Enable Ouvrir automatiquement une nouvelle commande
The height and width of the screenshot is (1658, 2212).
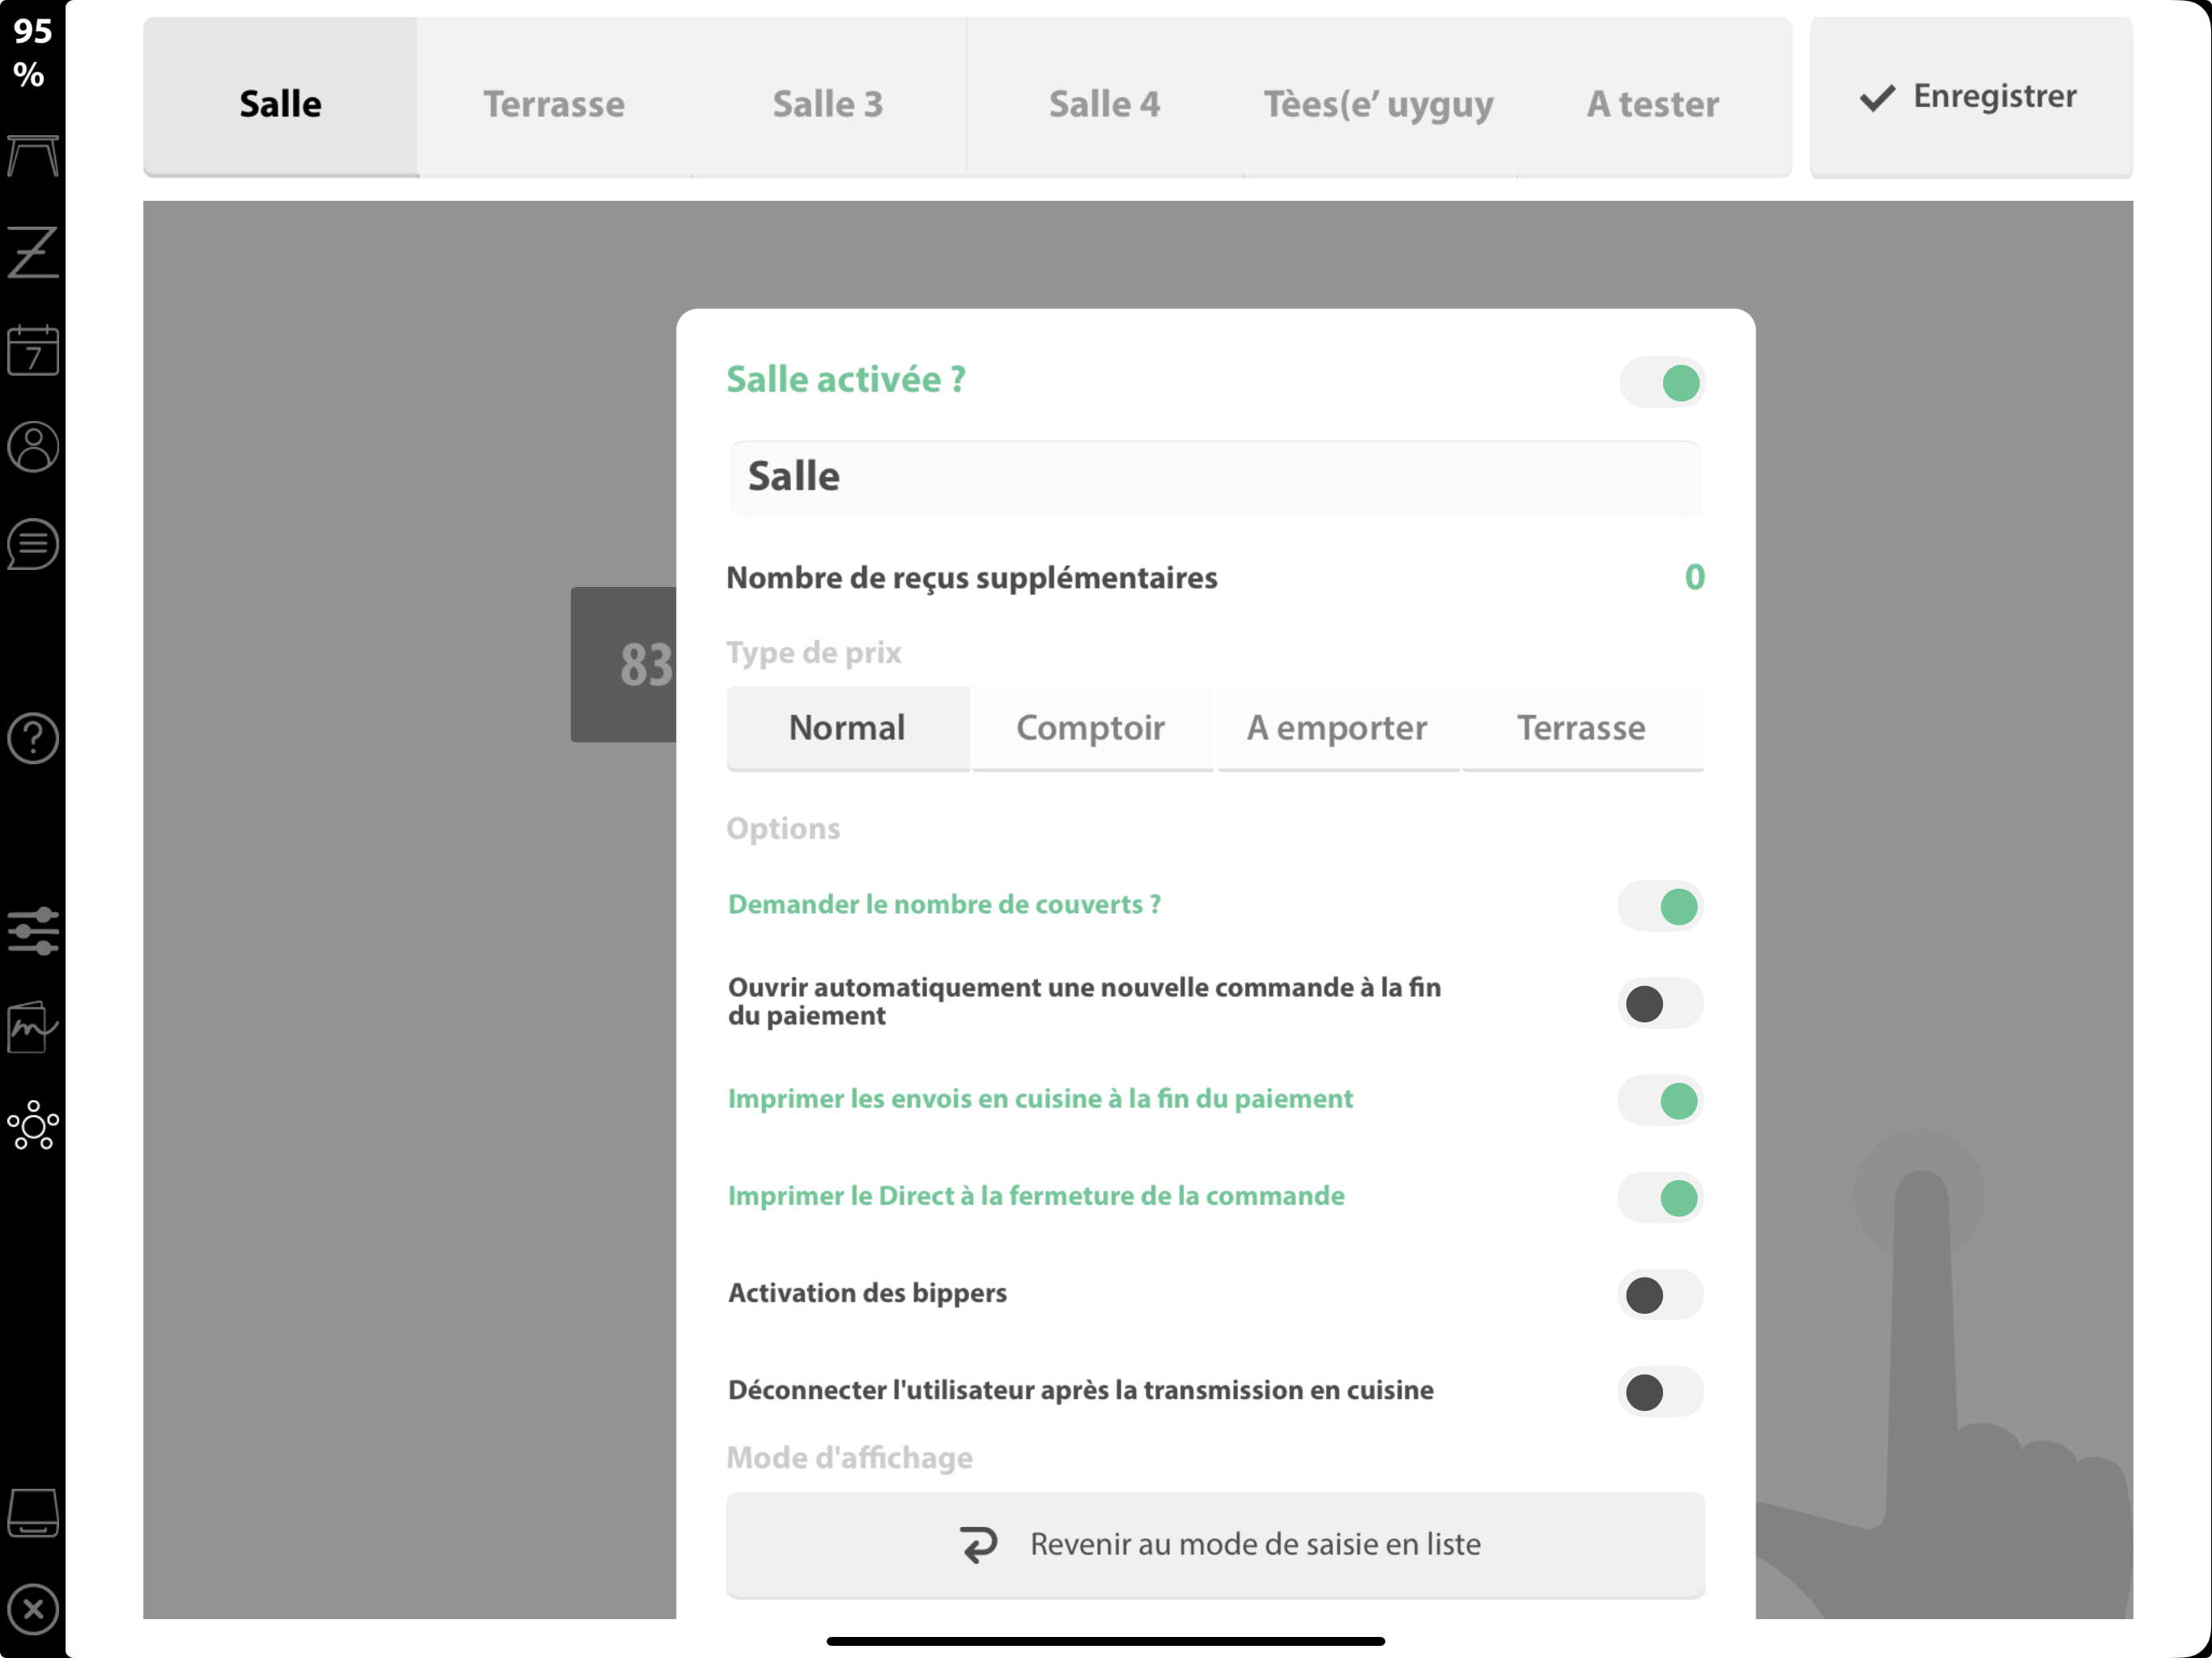1660,1003
